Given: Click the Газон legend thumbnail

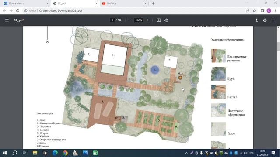Looking at the screenshot, I should tap(218, 129).
